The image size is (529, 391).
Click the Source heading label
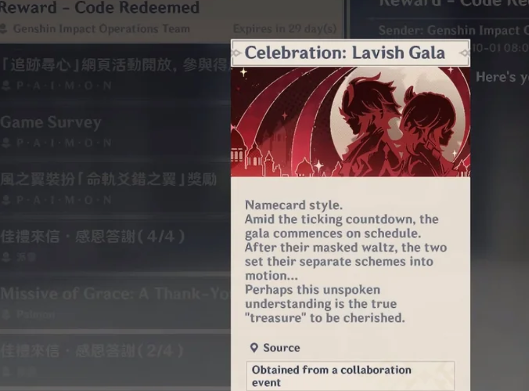[x=281, y=348]
